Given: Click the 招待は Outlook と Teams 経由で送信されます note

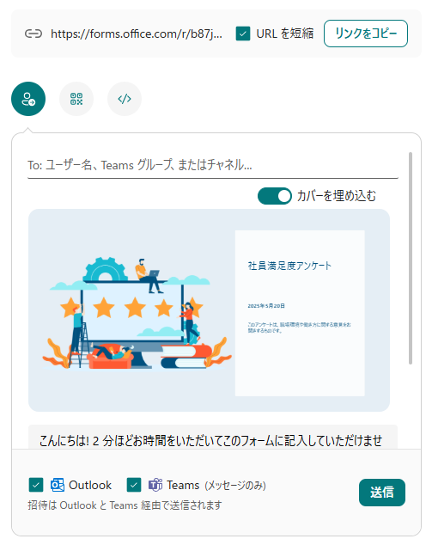Looking at the screenshot, I should tap(125, 505).
